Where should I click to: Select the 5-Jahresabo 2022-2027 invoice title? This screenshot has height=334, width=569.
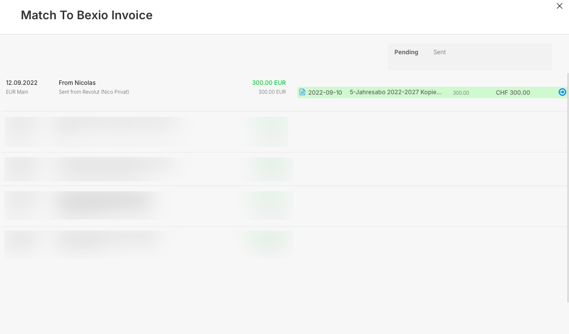click(x=395, y=92)
